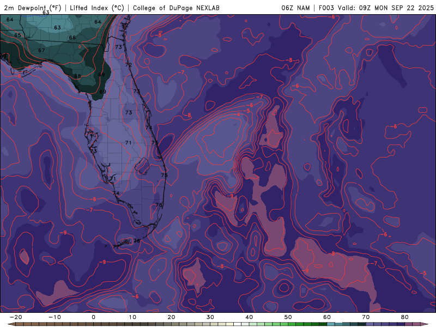Click the 66 dewpoint value on the map
Image resolution: width=436 pixels, height=327 pixels.
[72, 38]
